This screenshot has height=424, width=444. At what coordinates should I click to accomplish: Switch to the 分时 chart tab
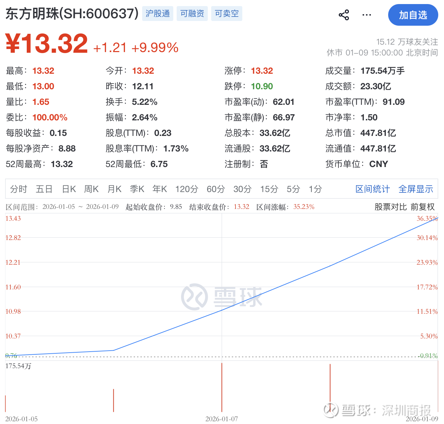pos(19,189)
